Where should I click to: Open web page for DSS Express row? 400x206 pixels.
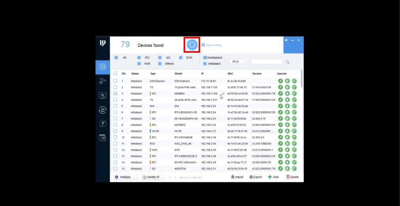click(x=294, y=81)
